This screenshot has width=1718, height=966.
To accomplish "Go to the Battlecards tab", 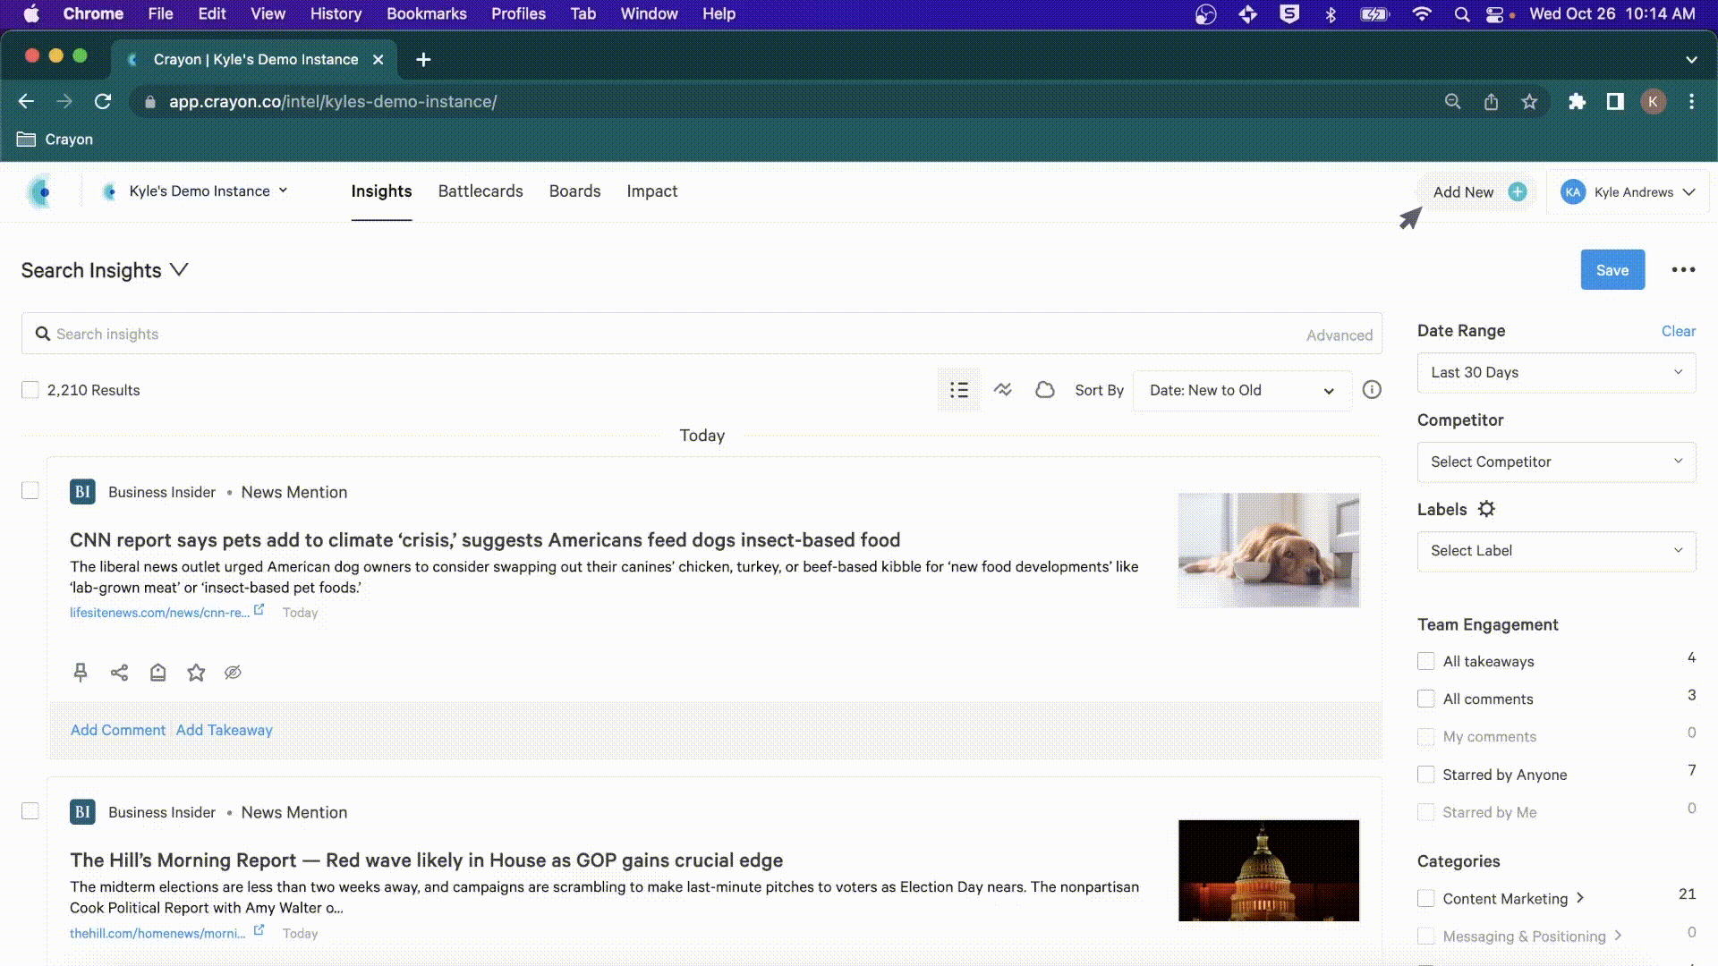I will [481, 191].
